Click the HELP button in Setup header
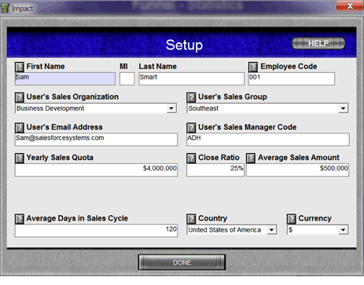The image size is (364, 285). [318, 43]
